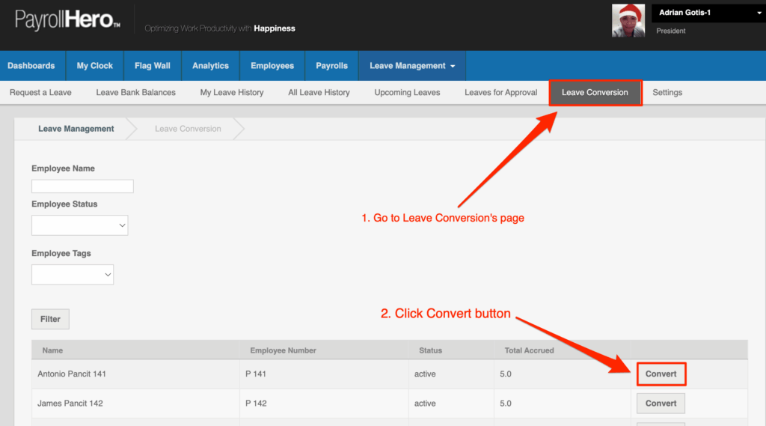This screenshot has height=426, width=766.
Task: Open the Employee Tags dropdown
Action: pyautogui.click(x=73, y=275)
